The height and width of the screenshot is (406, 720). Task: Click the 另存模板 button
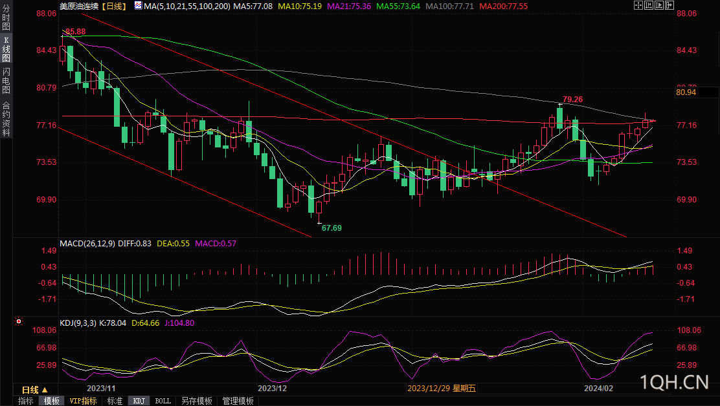click(197, 401)
